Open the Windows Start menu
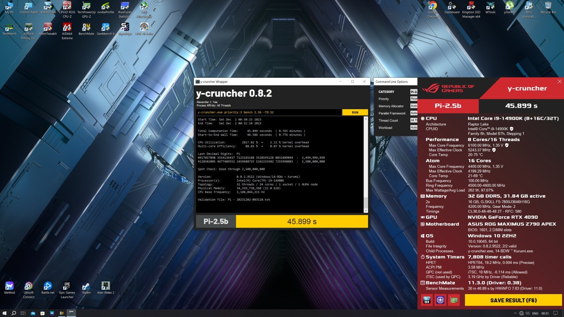 pos(5,313)
